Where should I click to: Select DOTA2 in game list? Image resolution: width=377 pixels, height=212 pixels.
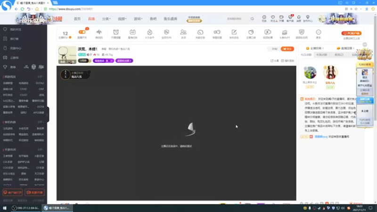coord(40,83)
